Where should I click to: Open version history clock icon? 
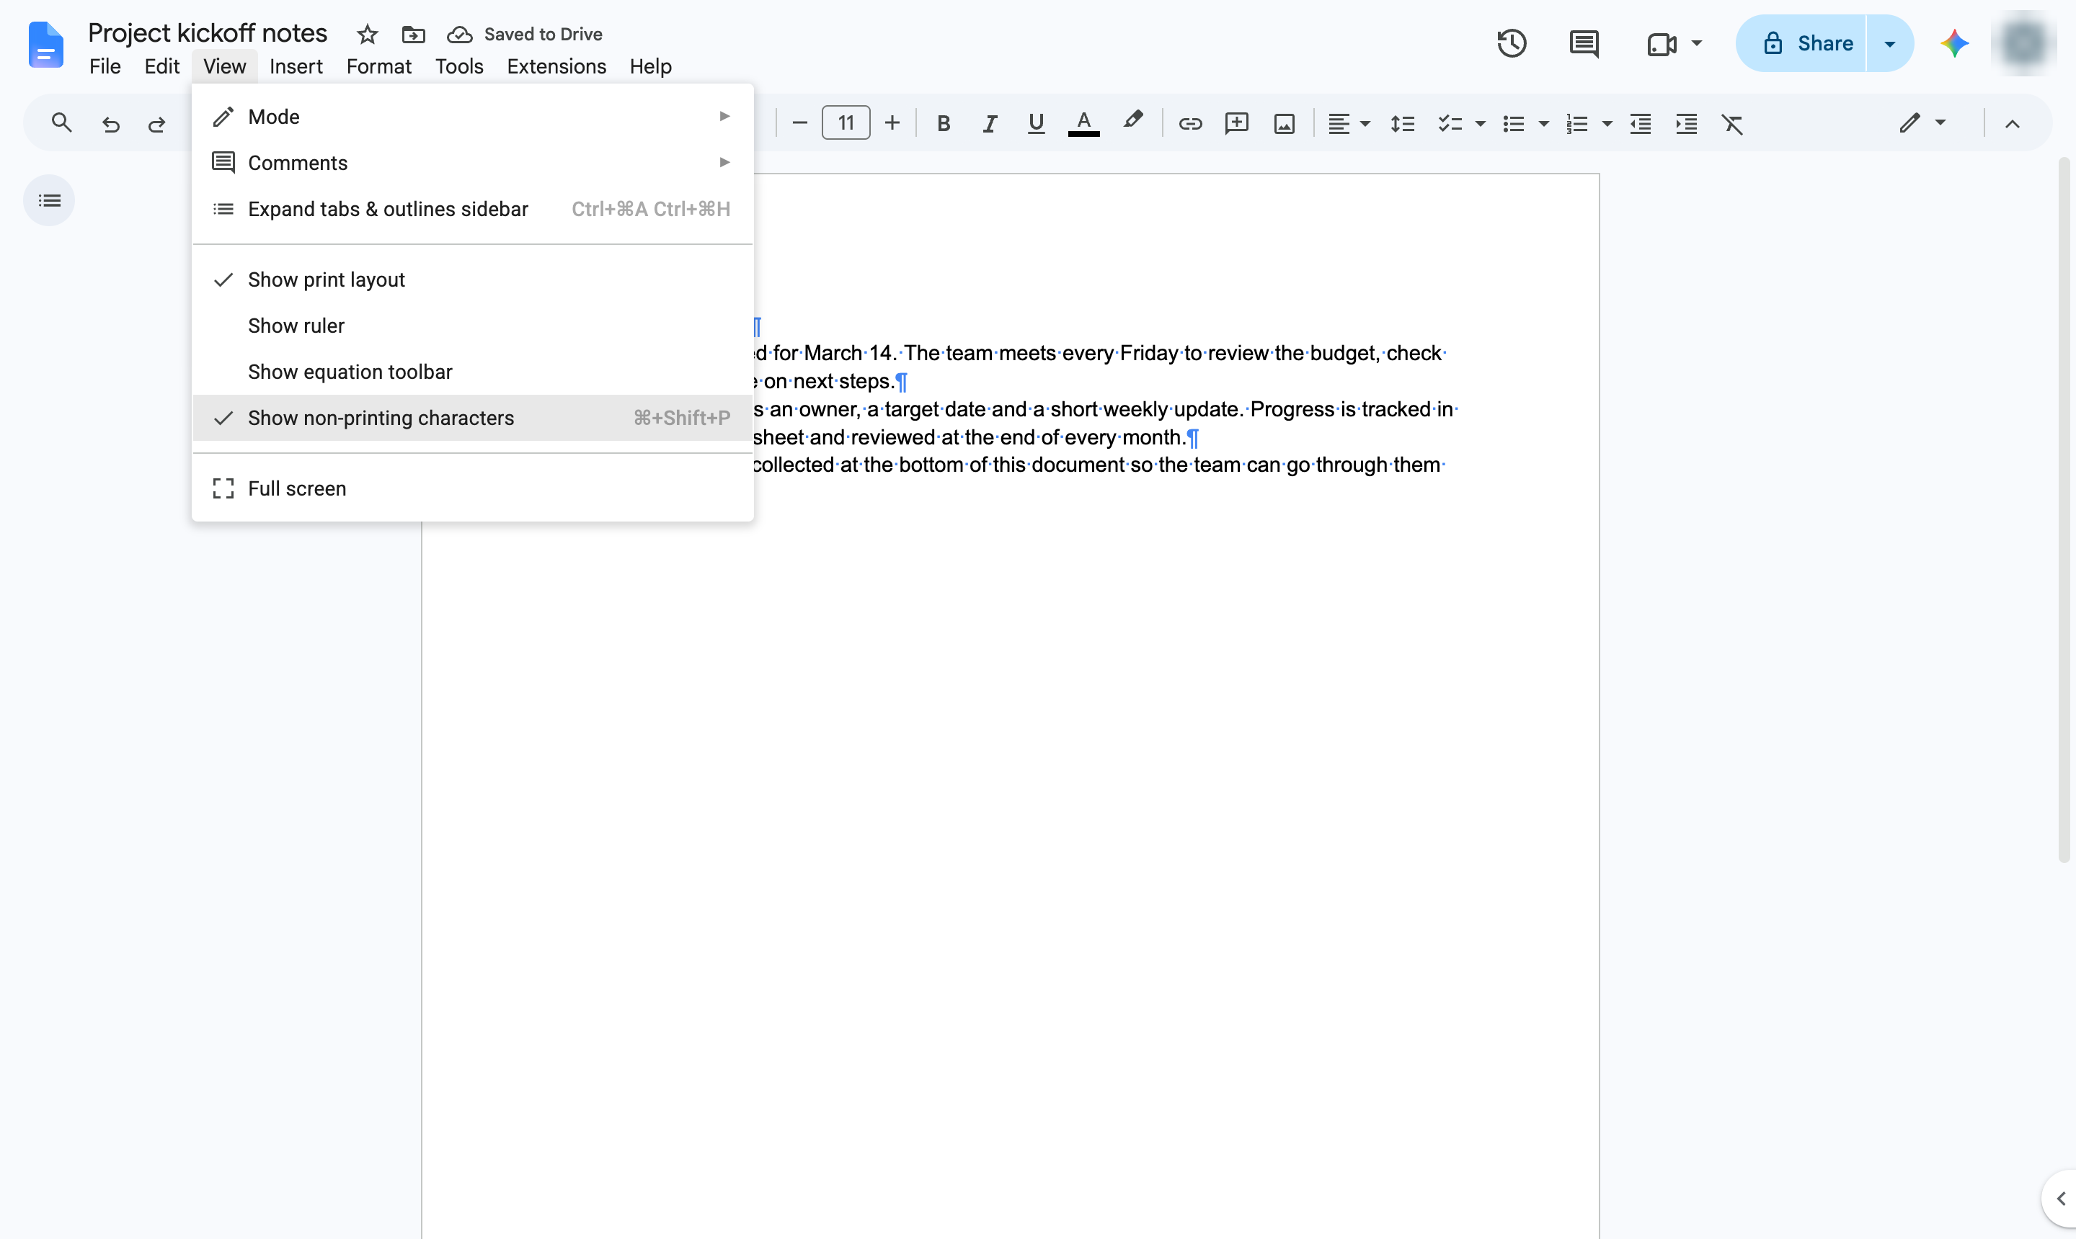1512,43
